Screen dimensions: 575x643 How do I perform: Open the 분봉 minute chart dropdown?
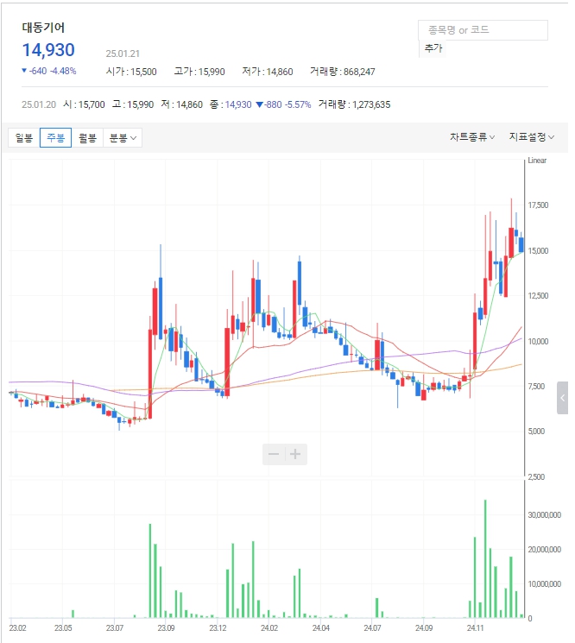tap(123, 137)
